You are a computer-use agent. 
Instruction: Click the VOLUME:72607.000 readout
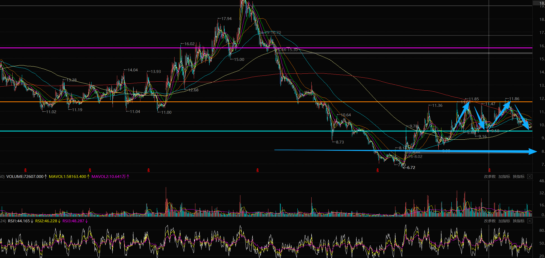[25, 177]
